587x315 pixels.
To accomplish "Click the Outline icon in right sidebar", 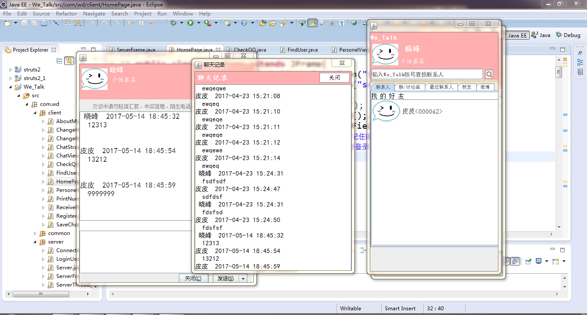I will (x=581, y=62).
